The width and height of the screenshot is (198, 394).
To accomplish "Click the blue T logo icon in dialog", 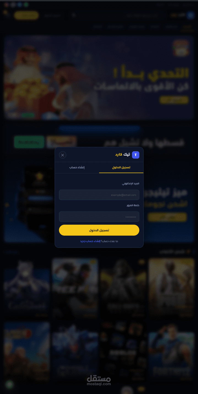I will pyautogui.click(x=136, y=155).
